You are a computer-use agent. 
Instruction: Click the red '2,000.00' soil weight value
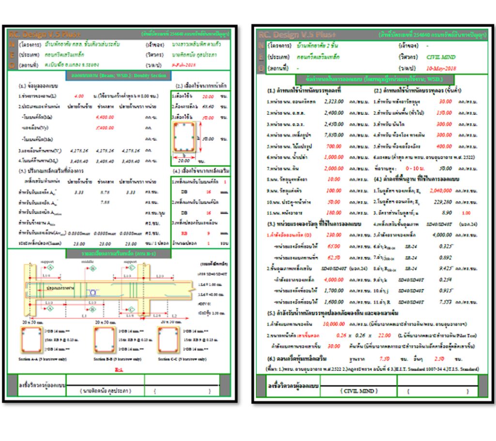click(x=334, y=169)
